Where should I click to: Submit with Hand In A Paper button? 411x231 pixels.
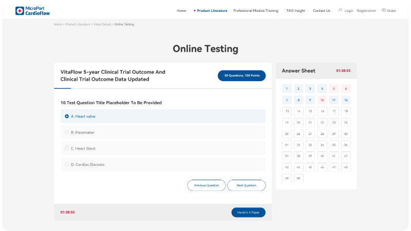248,213
